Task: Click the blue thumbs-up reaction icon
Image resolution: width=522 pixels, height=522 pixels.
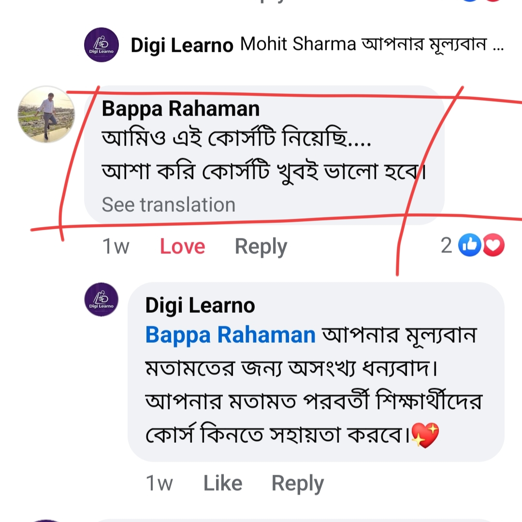Action: (x=469, y=245)
